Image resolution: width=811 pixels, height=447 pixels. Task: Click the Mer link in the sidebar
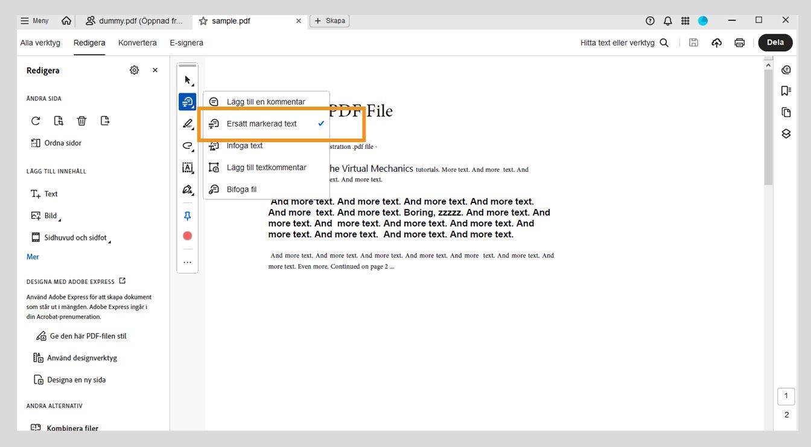click(x=32, y=256)
